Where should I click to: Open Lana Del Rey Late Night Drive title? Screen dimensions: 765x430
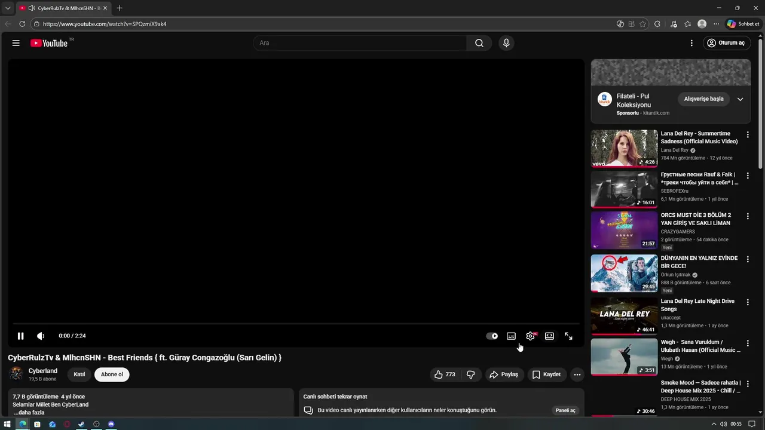point(697,305)
